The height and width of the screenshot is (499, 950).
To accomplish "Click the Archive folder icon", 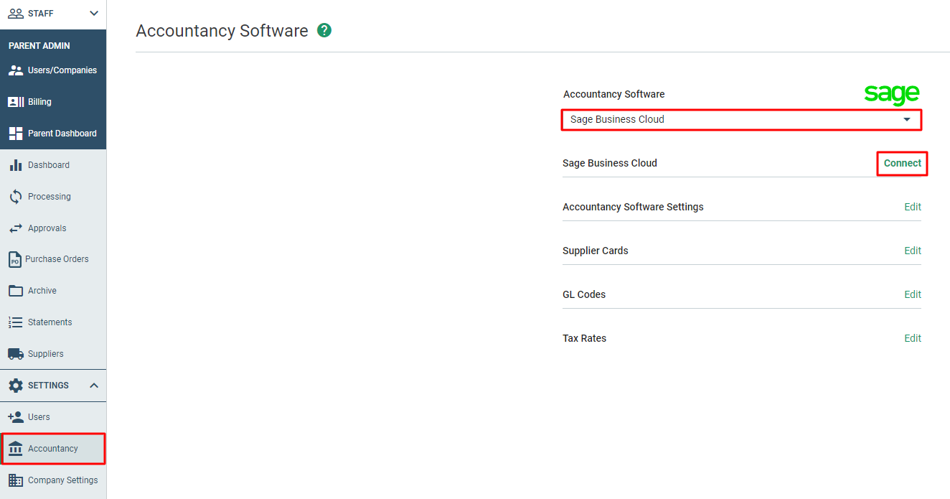I will [x=16, y=291].
